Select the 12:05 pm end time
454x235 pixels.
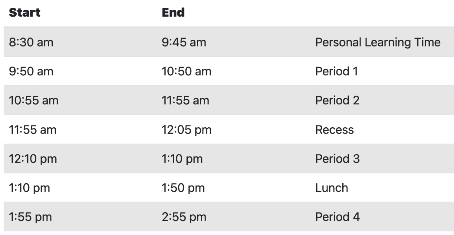(x=186, y=130)
